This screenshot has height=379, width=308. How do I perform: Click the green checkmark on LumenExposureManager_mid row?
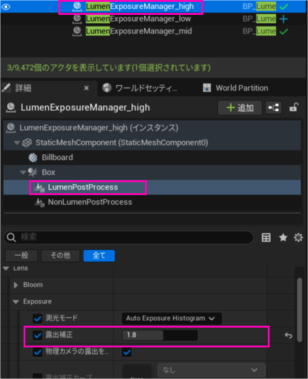click(x=284, y=32)
